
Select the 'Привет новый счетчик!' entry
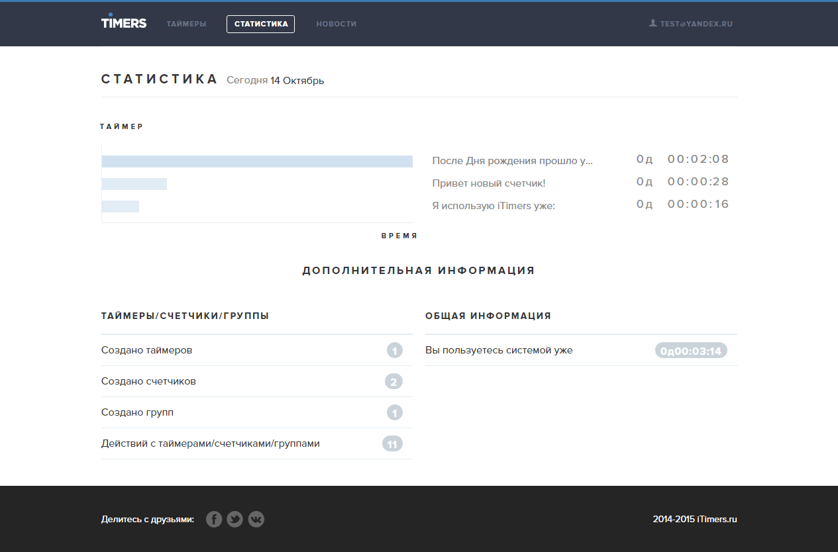(x=489, y=183)
